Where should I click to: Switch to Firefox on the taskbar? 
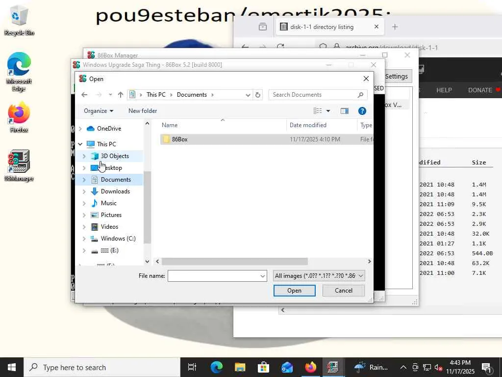tap(310, 367)
